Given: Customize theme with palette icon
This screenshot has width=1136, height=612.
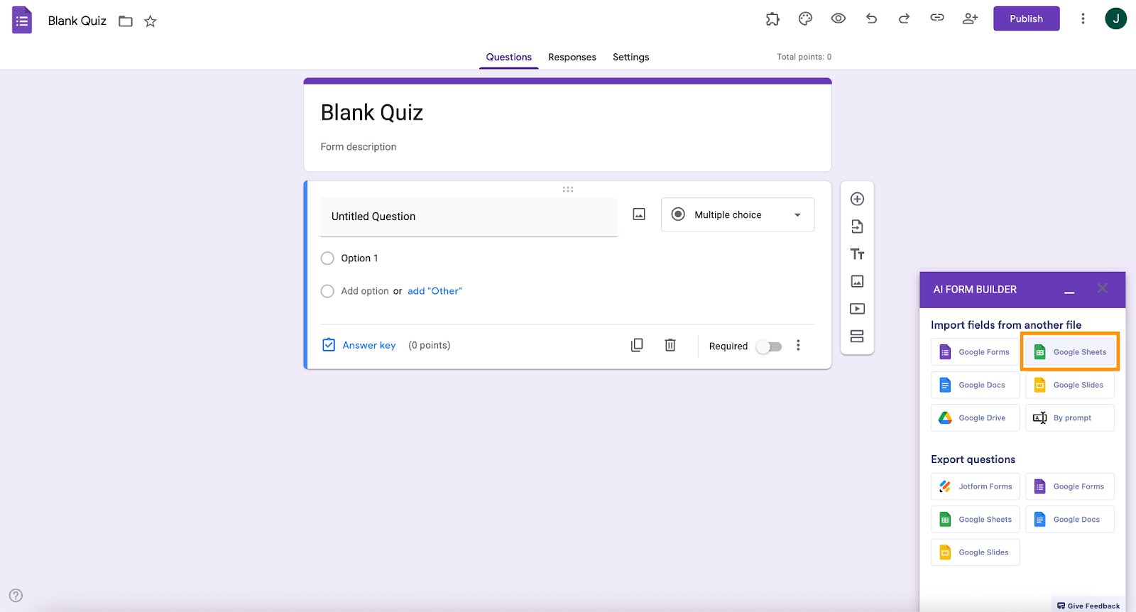Looking at the screenshot, I should pos(805,19).
